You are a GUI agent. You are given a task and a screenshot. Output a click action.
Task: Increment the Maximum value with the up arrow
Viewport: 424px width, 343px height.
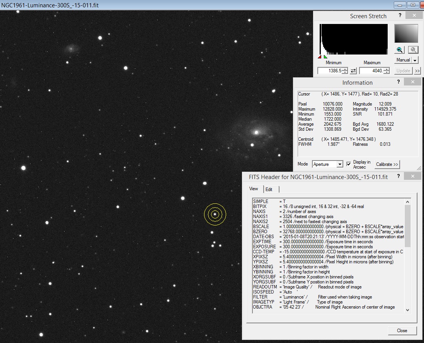click(387, 69)
